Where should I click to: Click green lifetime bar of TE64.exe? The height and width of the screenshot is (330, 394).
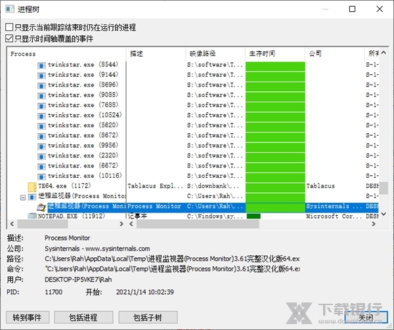click(x=275, y=188)
